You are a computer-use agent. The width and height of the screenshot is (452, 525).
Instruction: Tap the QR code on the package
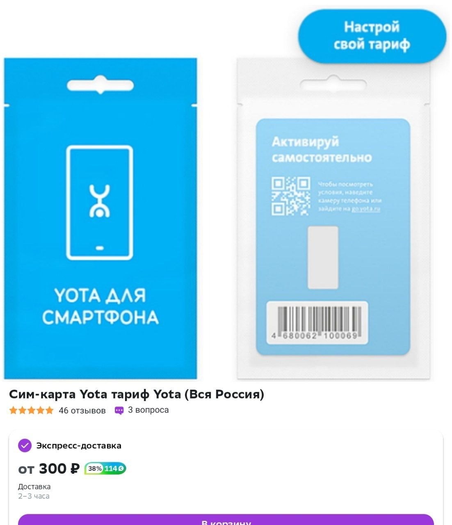point(290,196)
